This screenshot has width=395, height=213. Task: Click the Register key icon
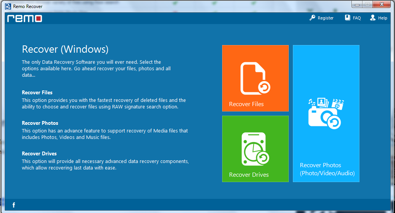click(x=312, y=18)
